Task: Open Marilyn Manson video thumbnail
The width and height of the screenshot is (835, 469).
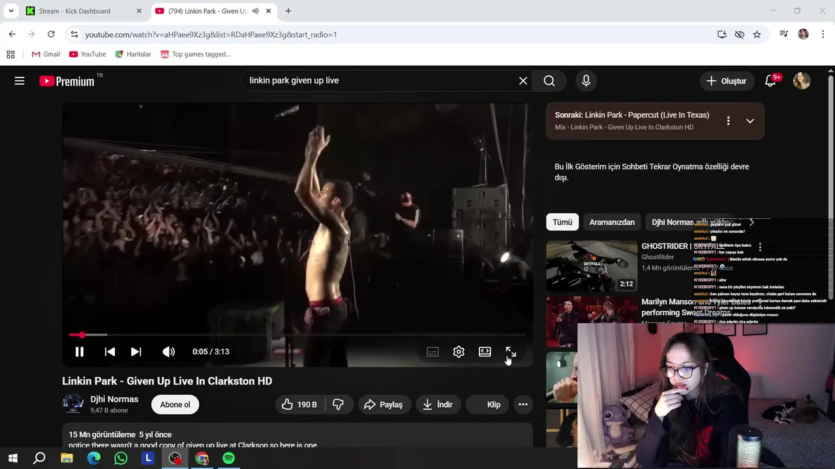Action: (592, 322)
